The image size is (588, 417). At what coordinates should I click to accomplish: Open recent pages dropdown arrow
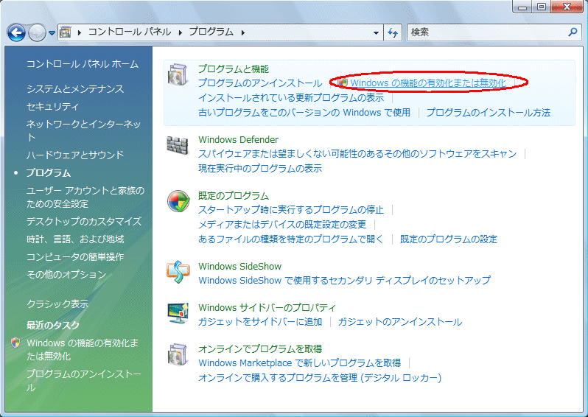pos(52,32)
